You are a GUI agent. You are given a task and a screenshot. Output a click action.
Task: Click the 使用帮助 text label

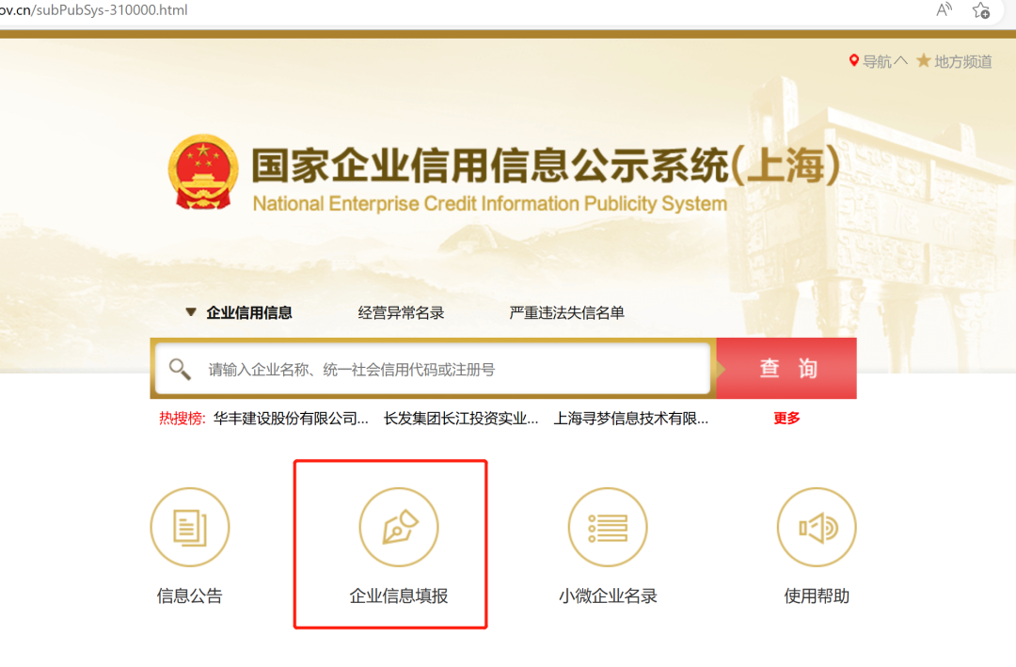pyautogui.click(x=817, y=596)
